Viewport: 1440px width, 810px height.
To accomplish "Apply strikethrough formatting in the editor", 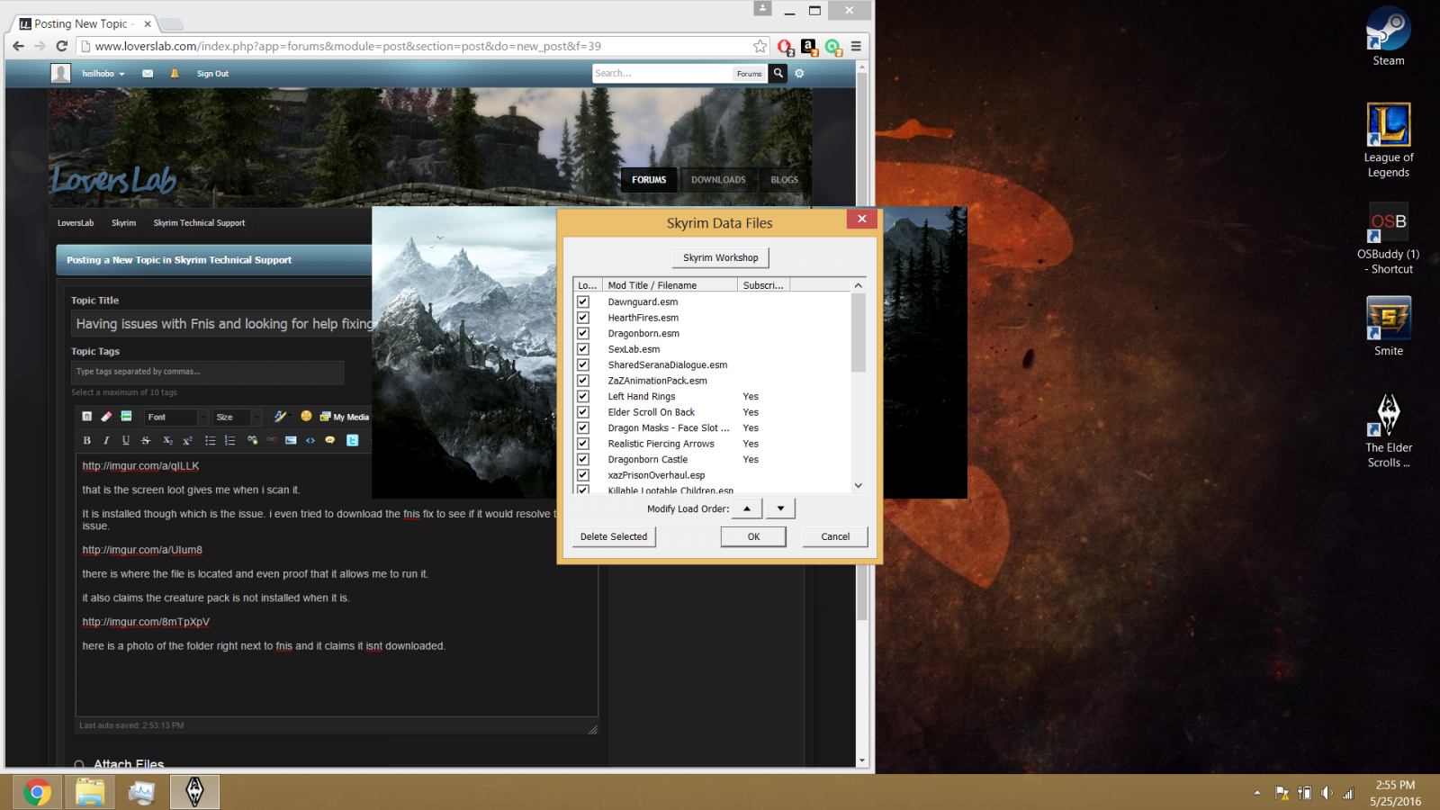I will pos(146,440).
